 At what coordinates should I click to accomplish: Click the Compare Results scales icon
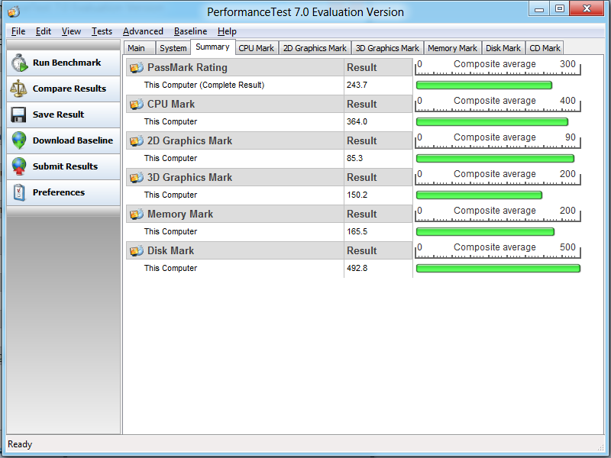(x=20, y=89)
